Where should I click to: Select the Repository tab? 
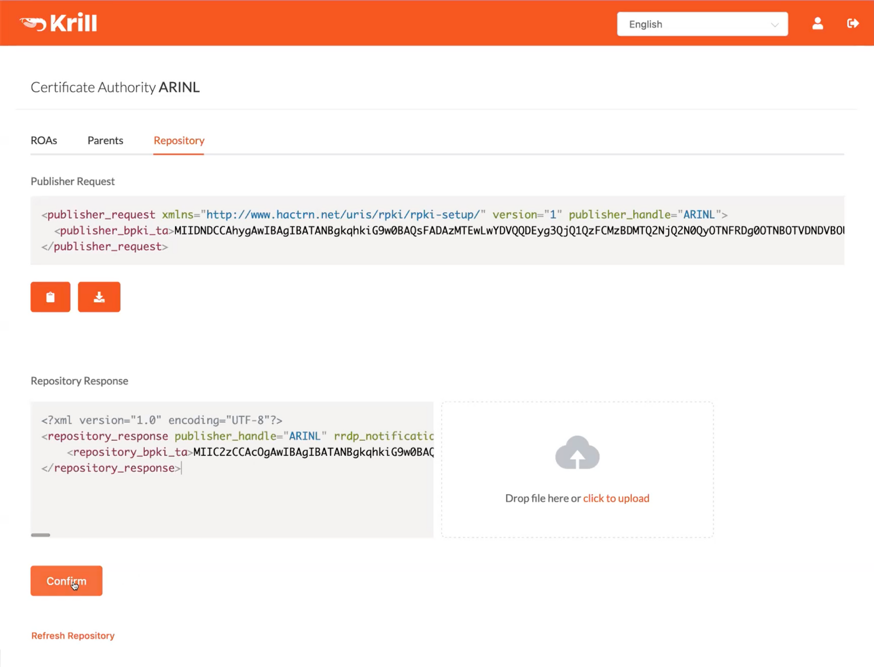coord(179,140)
